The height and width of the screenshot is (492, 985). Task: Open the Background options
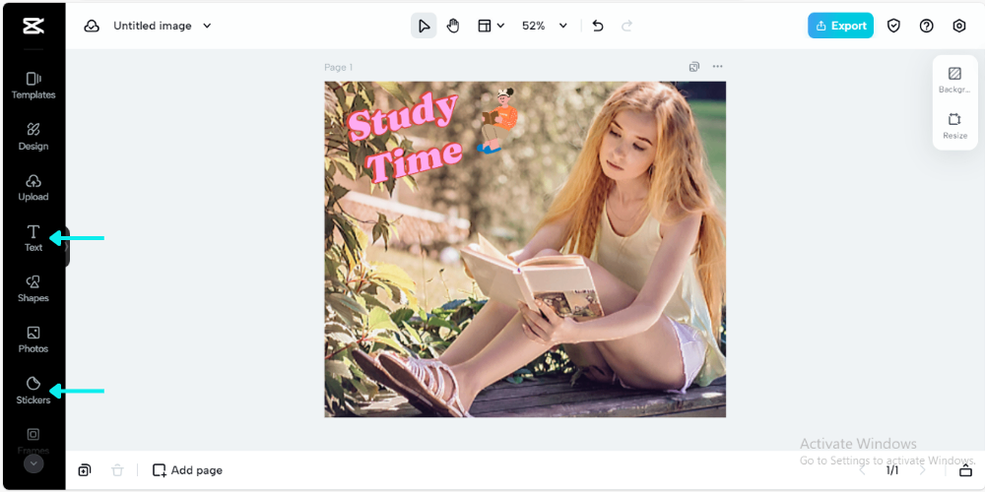click(x=954, y=80)
